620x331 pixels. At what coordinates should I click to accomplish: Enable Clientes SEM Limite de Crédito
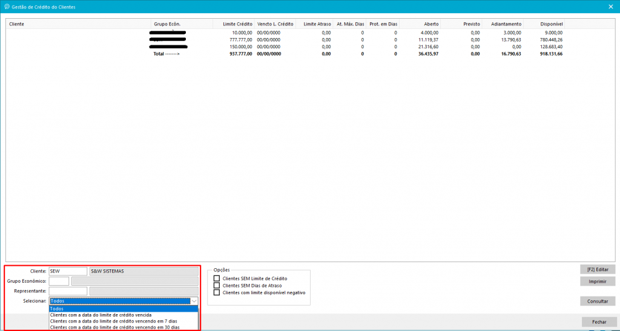point(216,278)
